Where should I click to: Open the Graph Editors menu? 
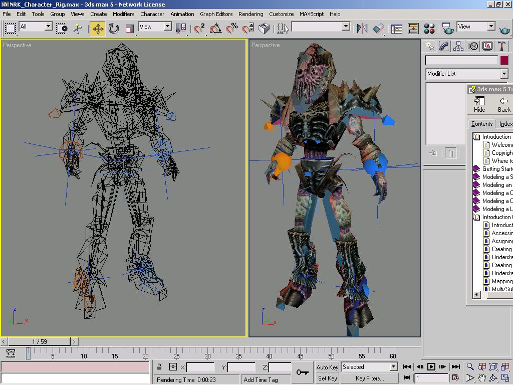(216, 14)
